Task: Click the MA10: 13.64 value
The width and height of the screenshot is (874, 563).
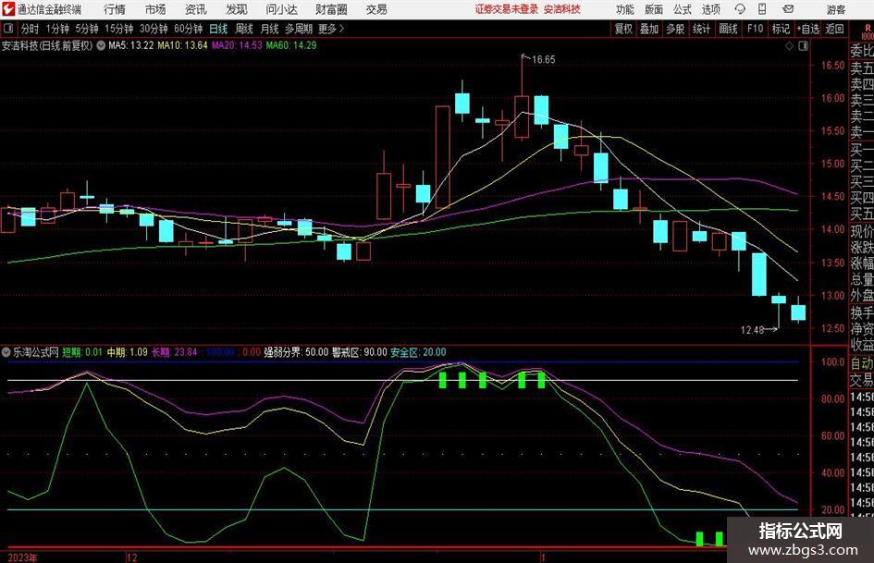Action: click(182, 45)
